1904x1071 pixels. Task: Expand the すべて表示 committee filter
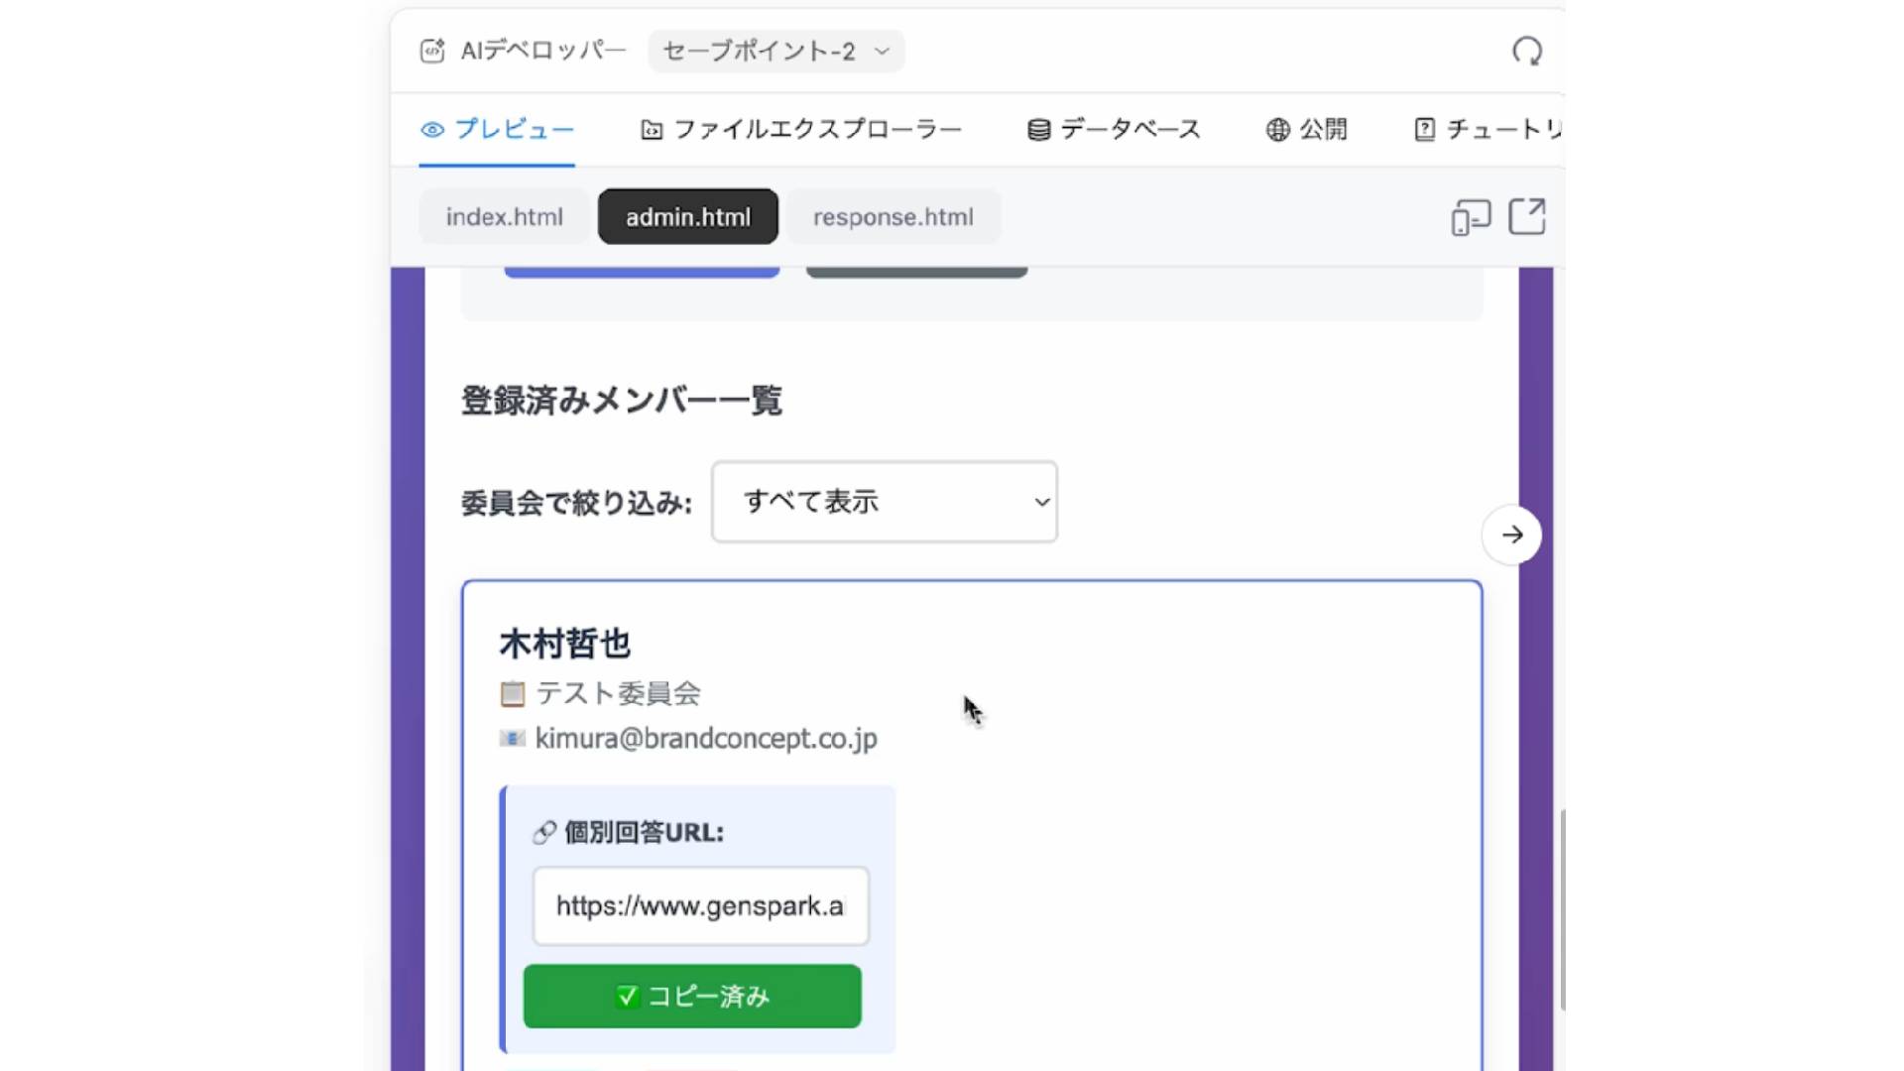[x=885, y=502]
